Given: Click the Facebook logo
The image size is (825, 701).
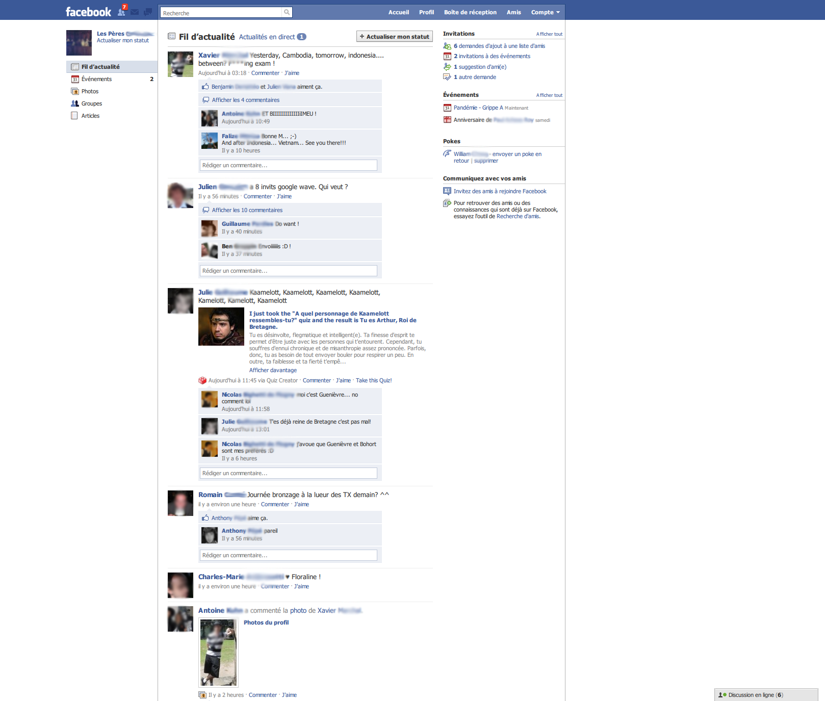Looking at the screenshot, I should pyautogui.click(x=88, y=12).
